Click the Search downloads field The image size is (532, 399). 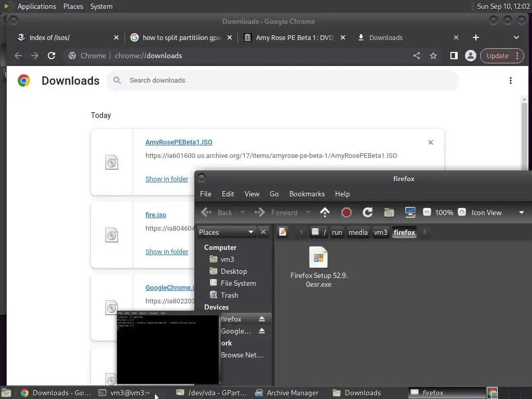click(x=282, y=81)
